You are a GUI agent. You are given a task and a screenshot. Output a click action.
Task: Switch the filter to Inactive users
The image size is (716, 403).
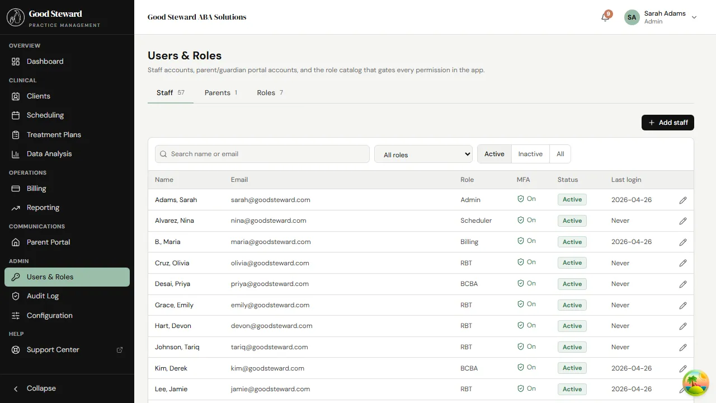530,154
